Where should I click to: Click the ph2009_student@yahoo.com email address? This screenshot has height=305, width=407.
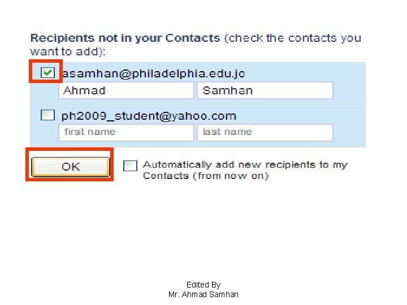[x=149, y=116]
